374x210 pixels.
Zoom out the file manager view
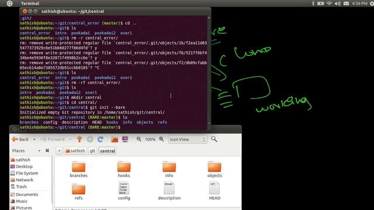[139, 139]
